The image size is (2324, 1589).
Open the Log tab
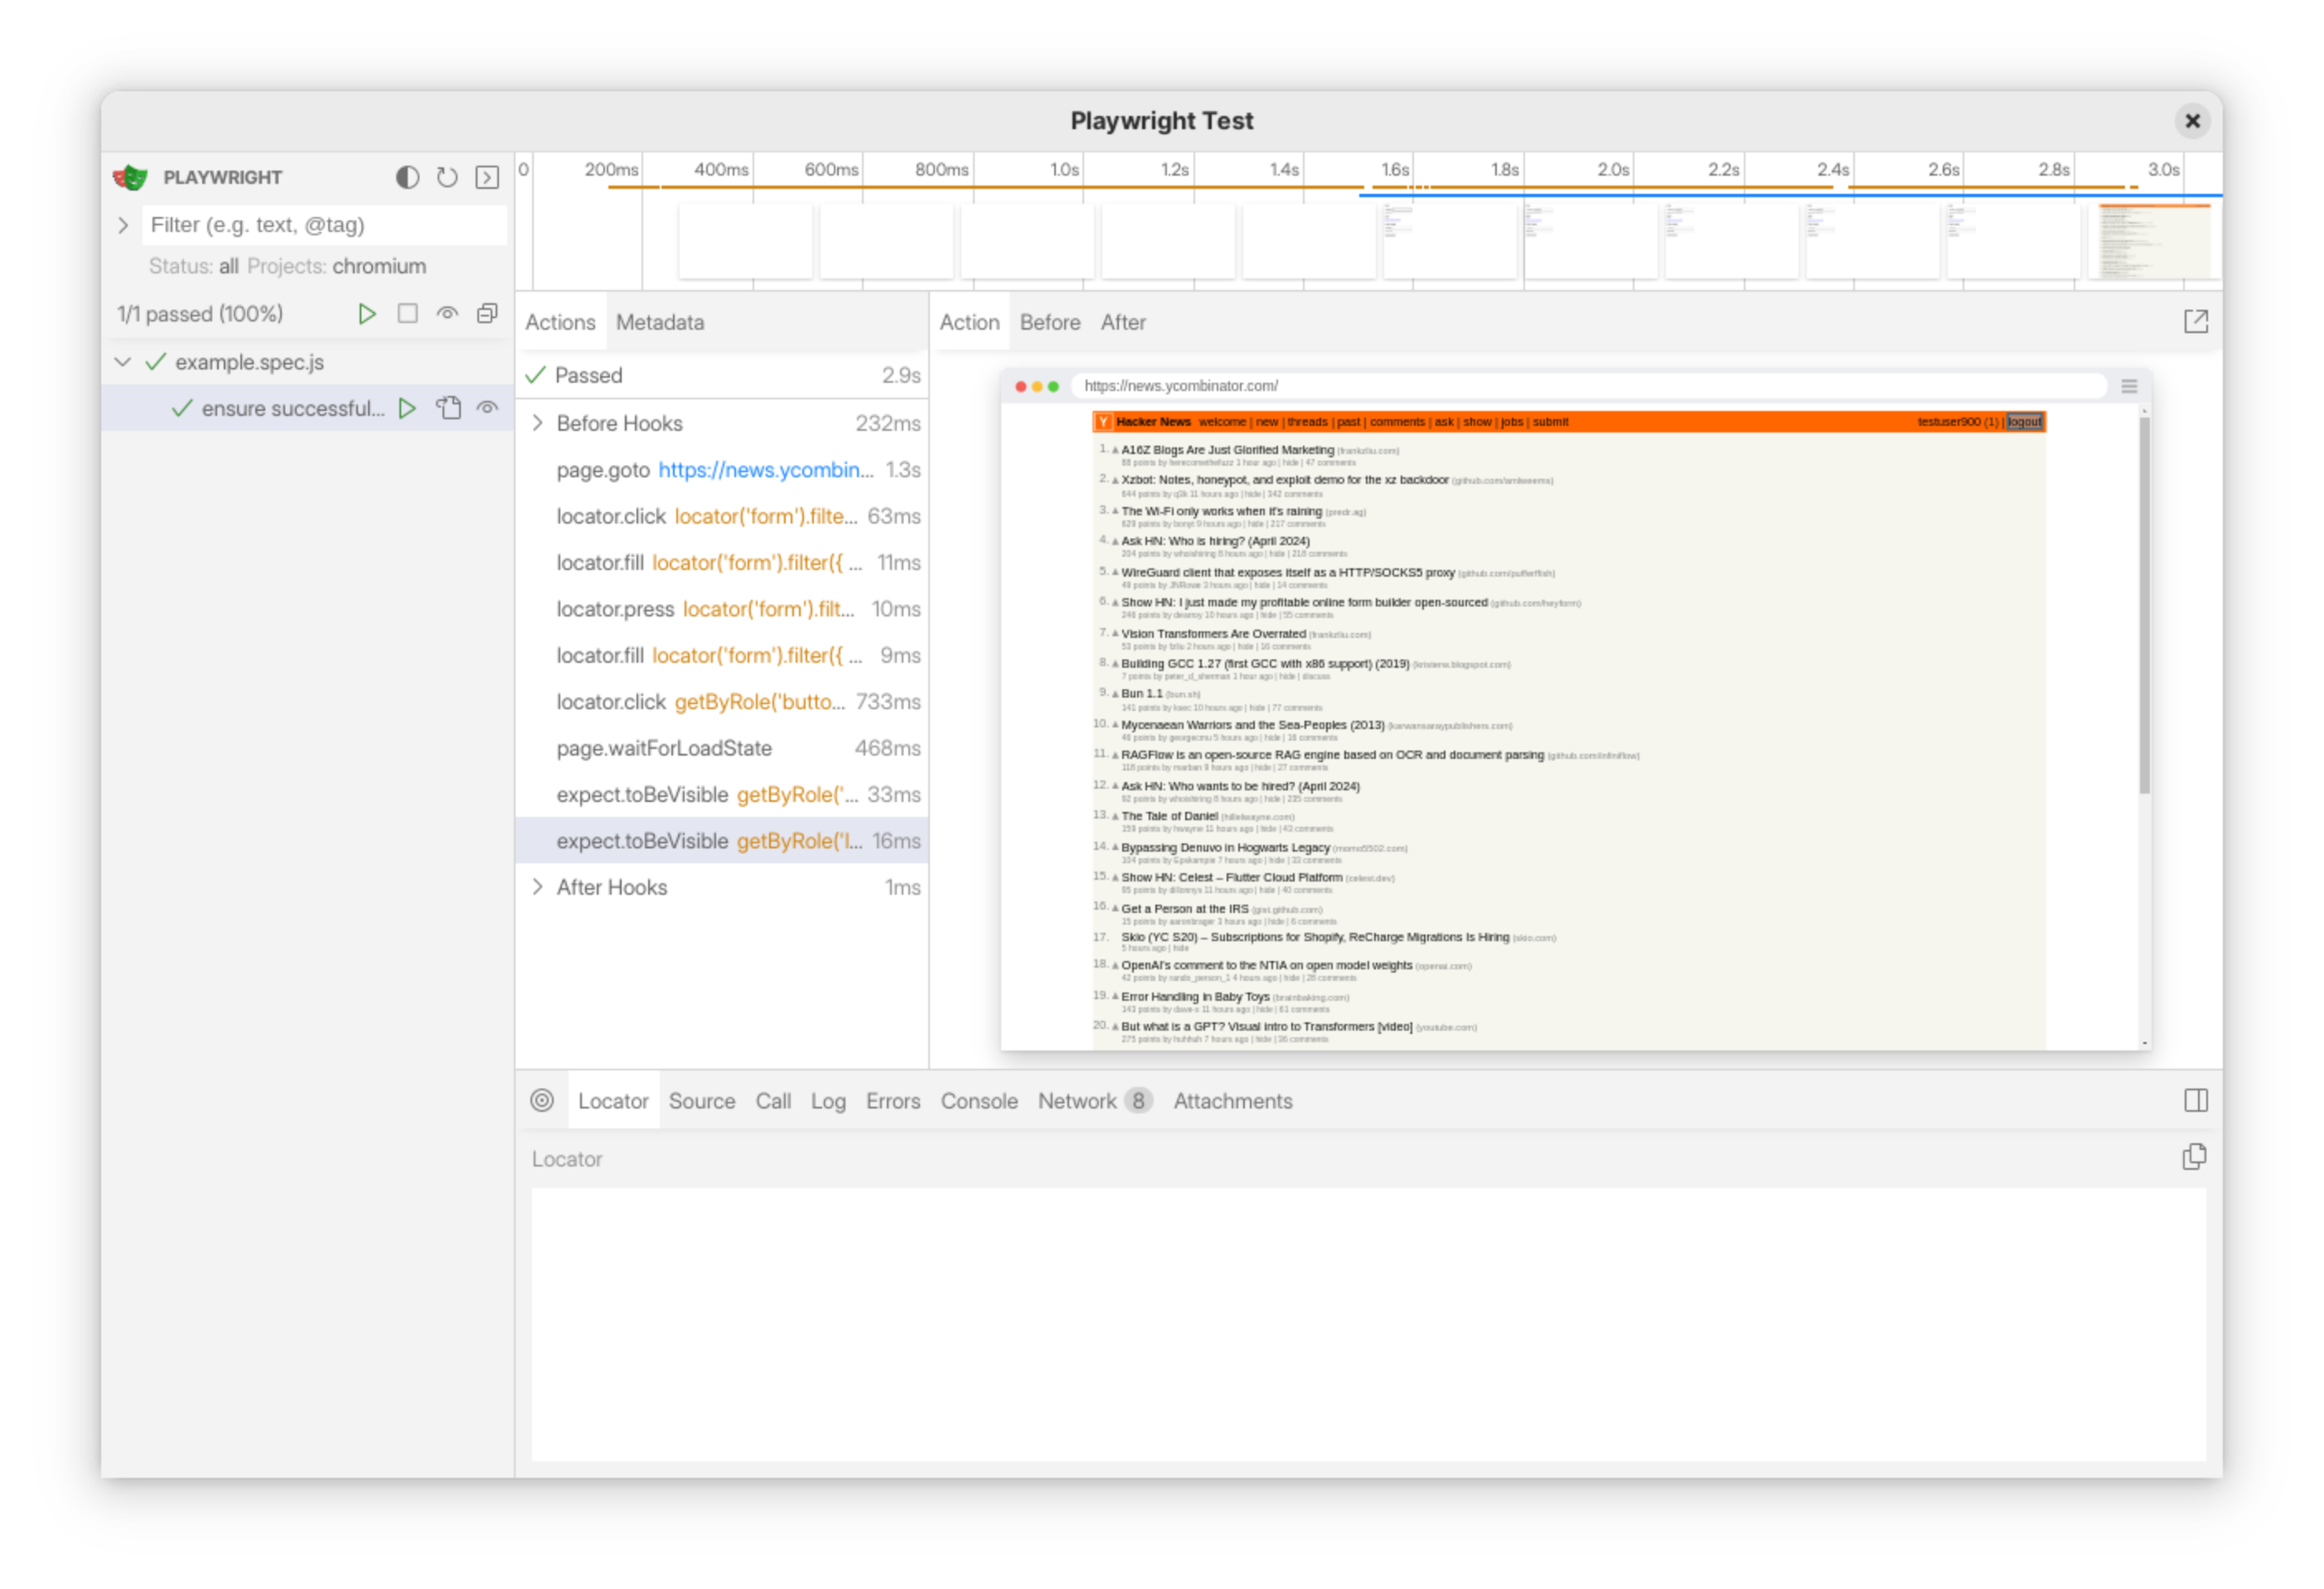(x=828, y=1100)
